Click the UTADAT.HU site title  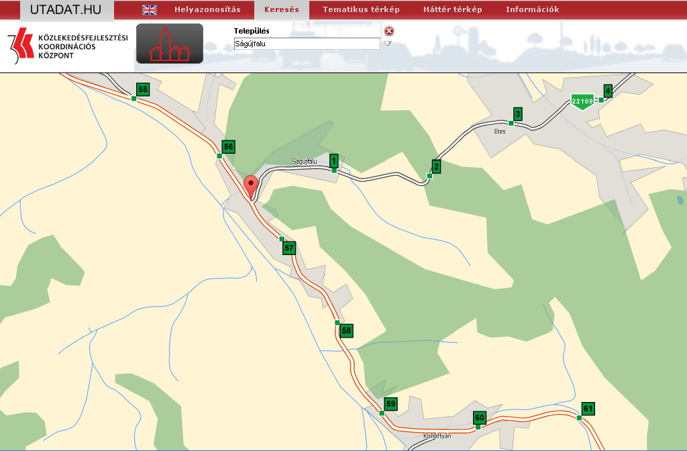[x=66, y=10]
